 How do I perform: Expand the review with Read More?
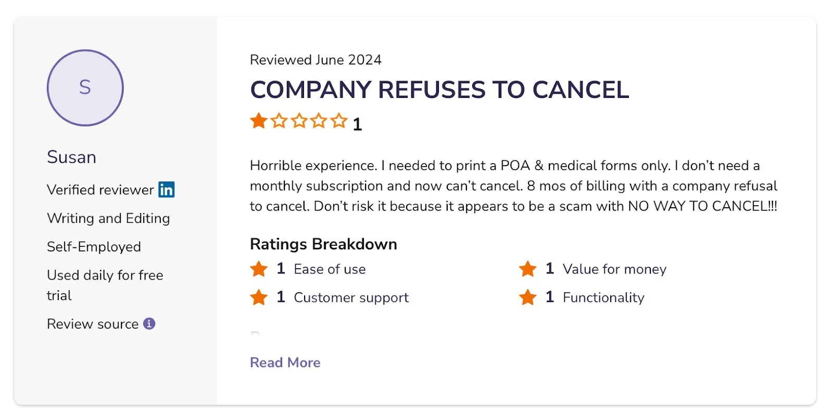[x=285, y=362]
